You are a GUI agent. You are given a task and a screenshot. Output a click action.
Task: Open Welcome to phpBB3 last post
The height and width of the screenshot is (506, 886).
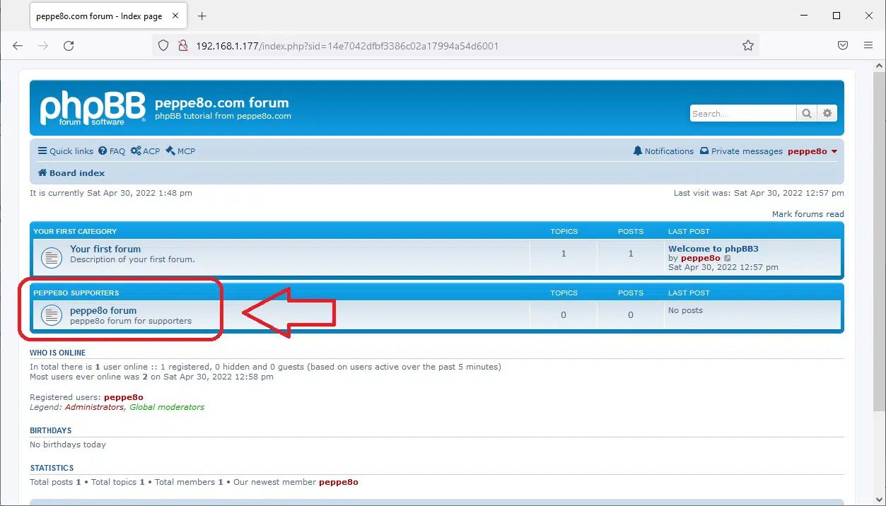click(x=713, y=249)
